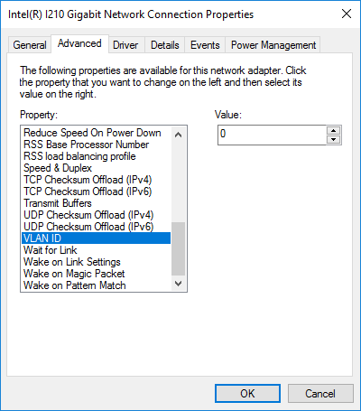Confirm changes with the OK button
The height and width of the screenshot is (411, 361).
[x=247, y=393]
